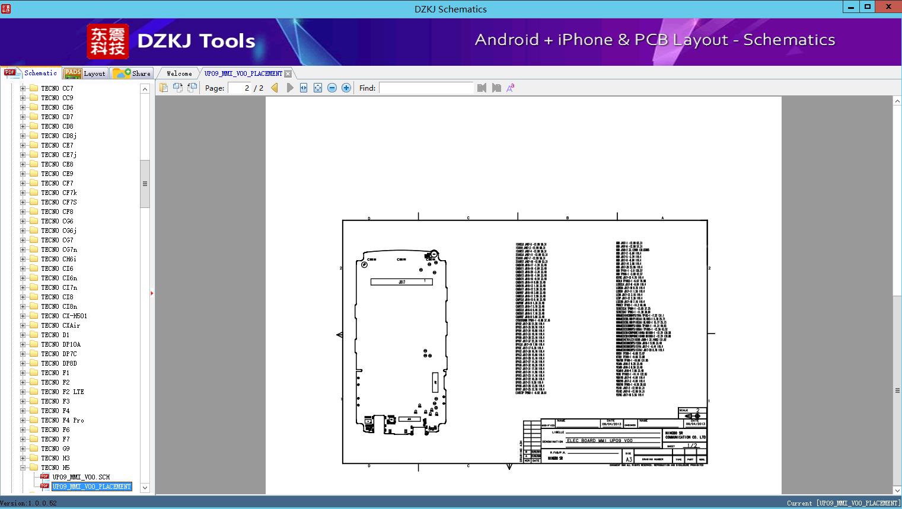Click the rotate counterclockwise toolbar icon
902x509 pixels.
pos(178,88)
